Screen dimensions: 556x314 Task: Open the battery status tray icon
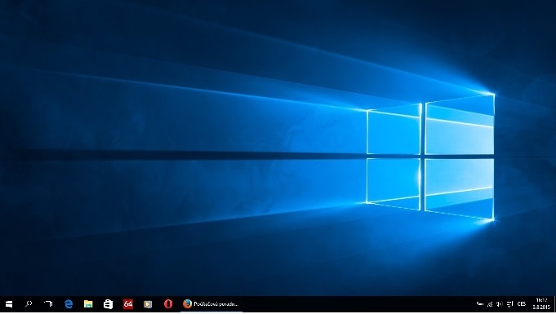click(x=480, y=304)
